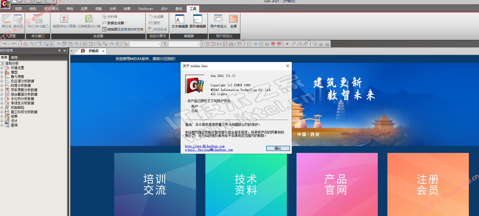Launch the 截面特性计算器 section calculator
This screenshot has width=479, height=216.
point(64,21)
